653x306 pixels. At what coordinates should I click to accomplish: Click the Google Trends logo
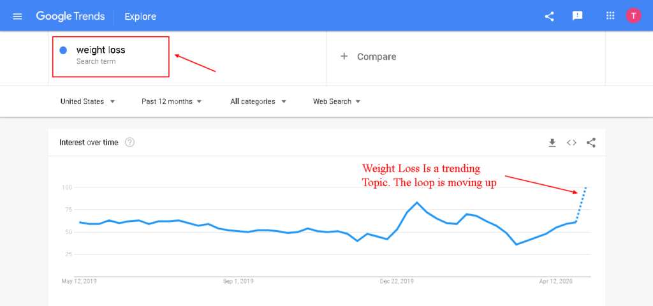pos(70,16)
